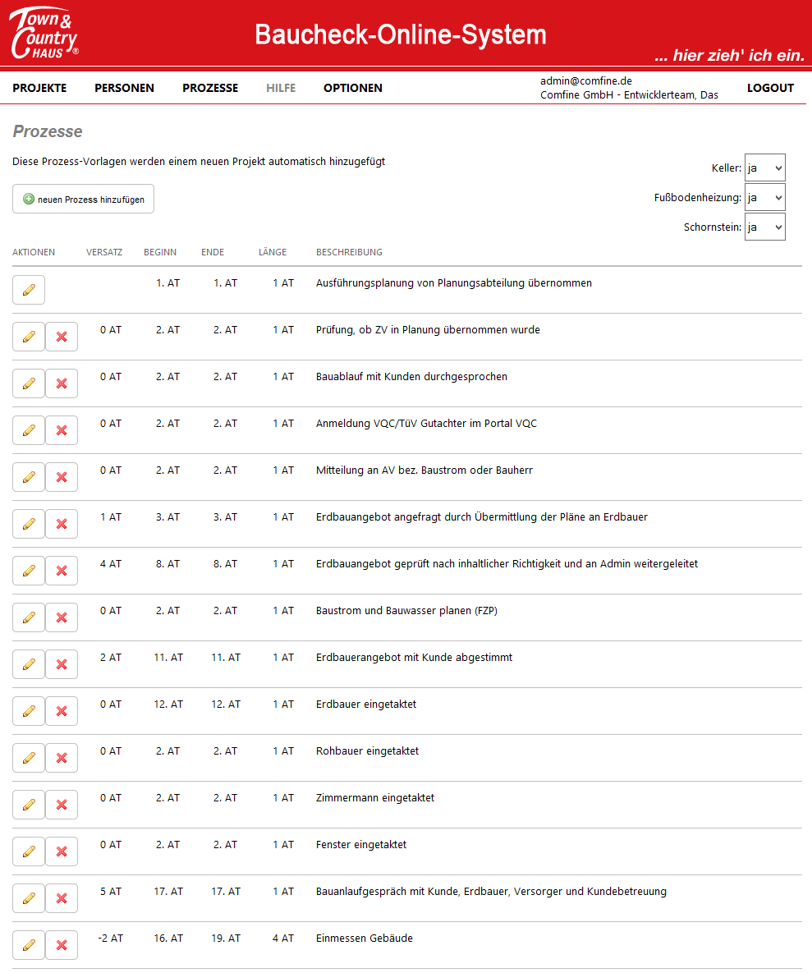Click the VERSATZ column header
The width and height of the screenshot is (812, 973).
click(x=104, y=252)
